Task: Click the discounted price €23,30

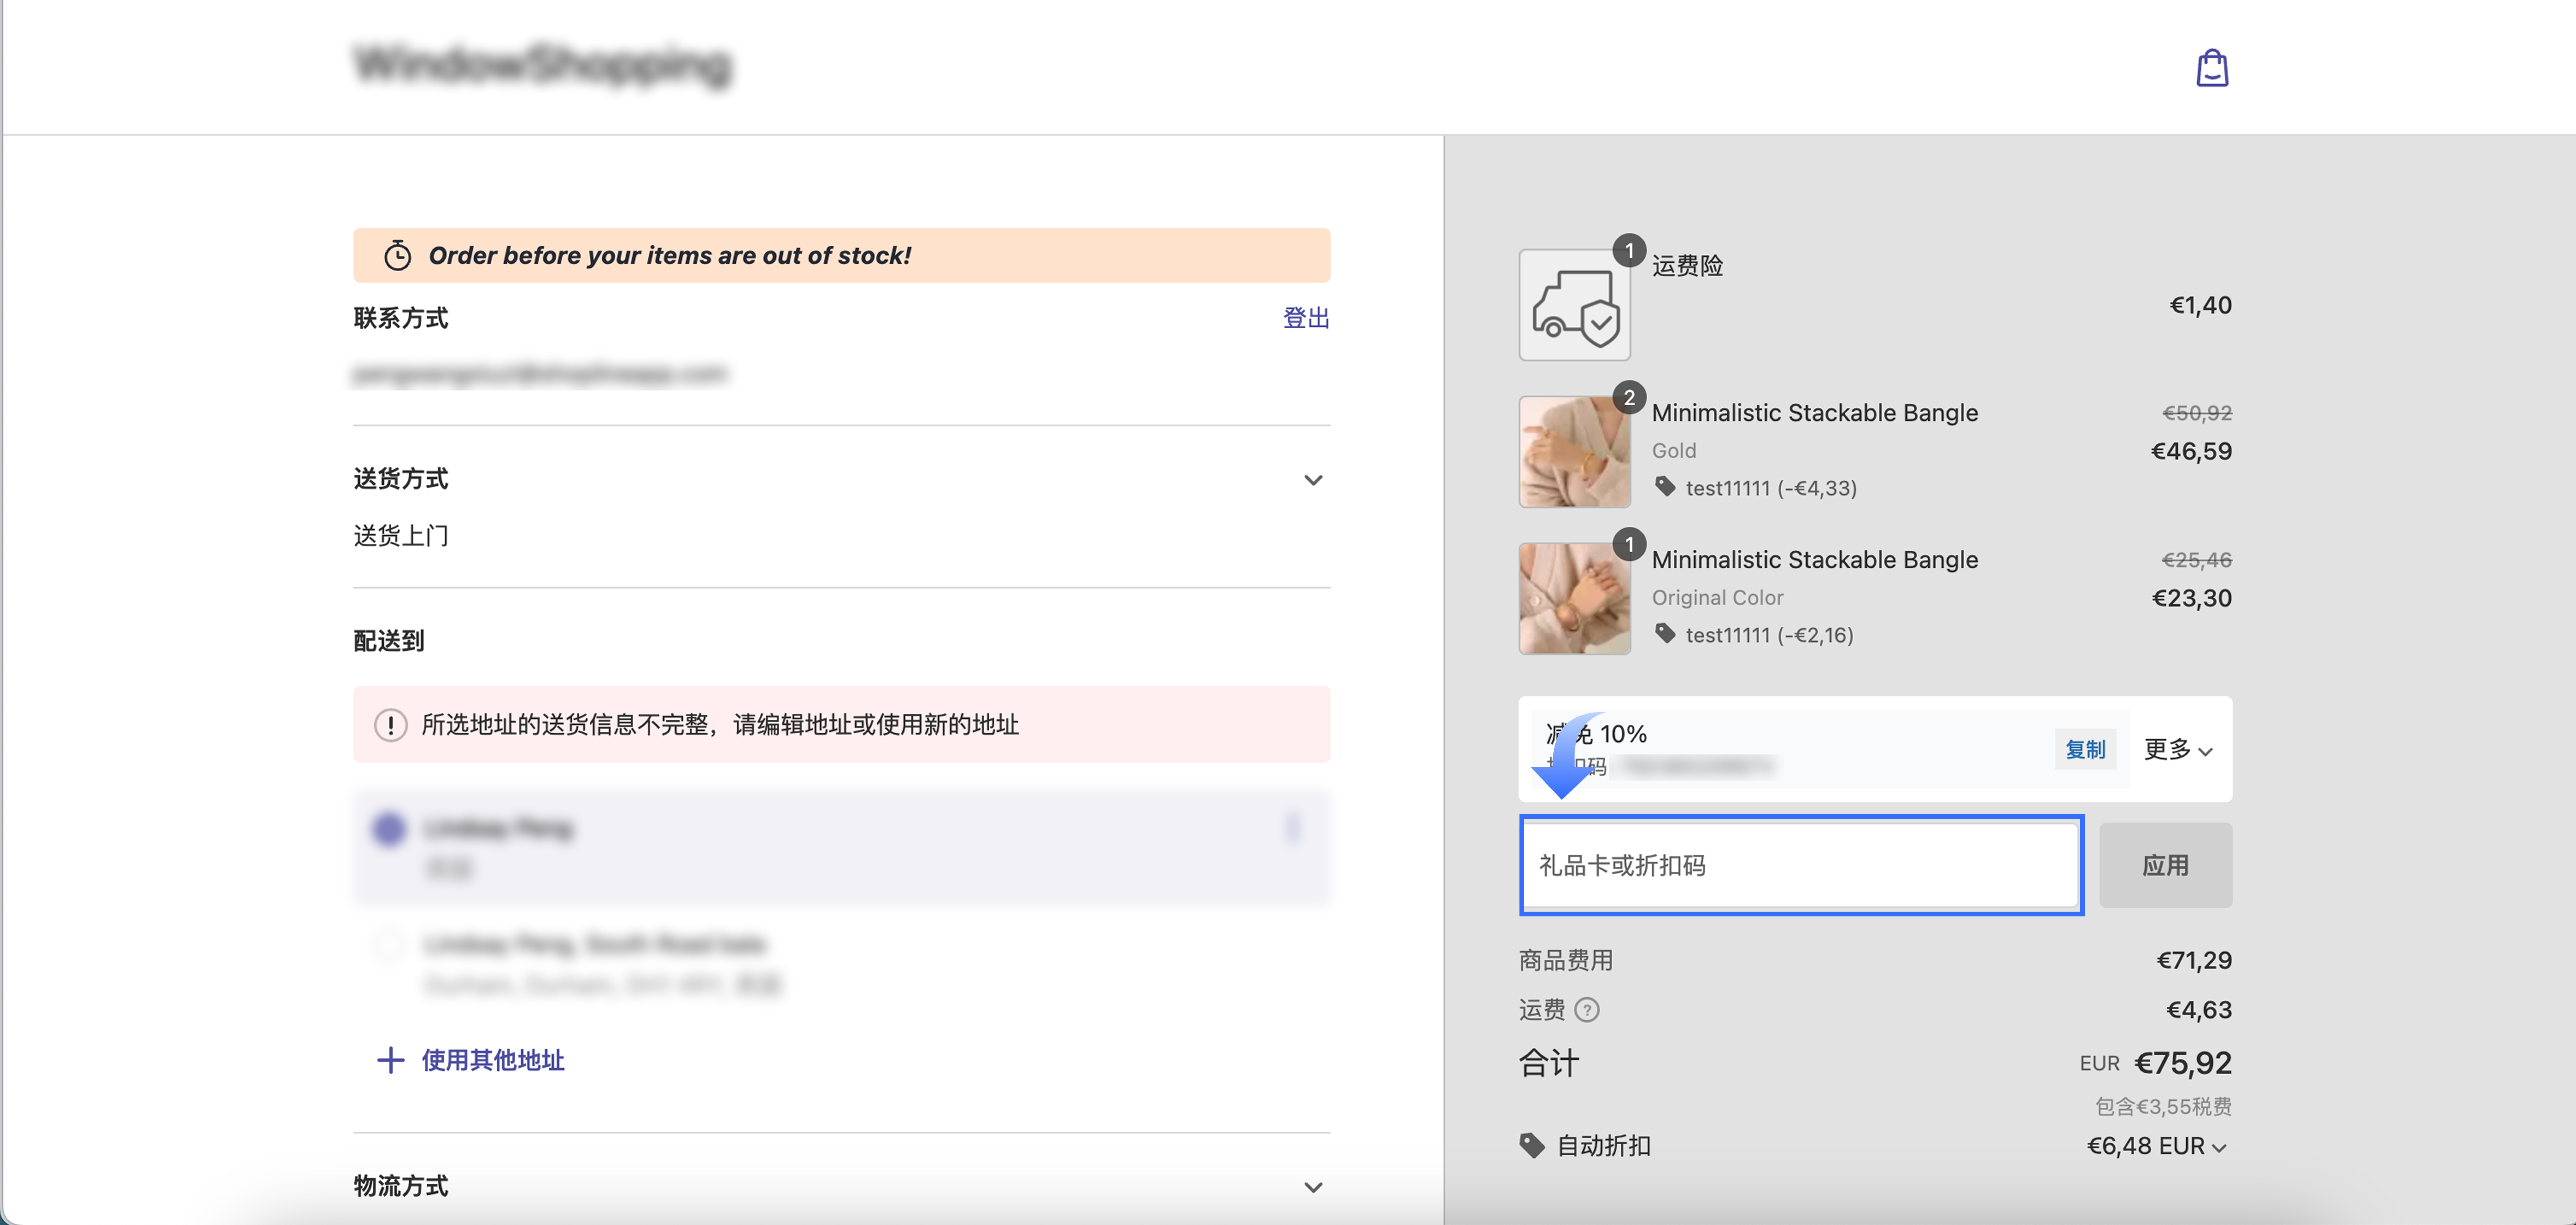Action: coord(2191,598)
